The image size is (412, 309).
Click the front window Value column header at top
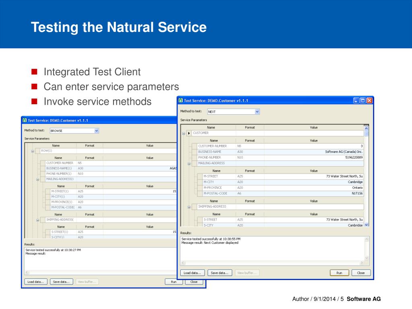coord(314,128)
